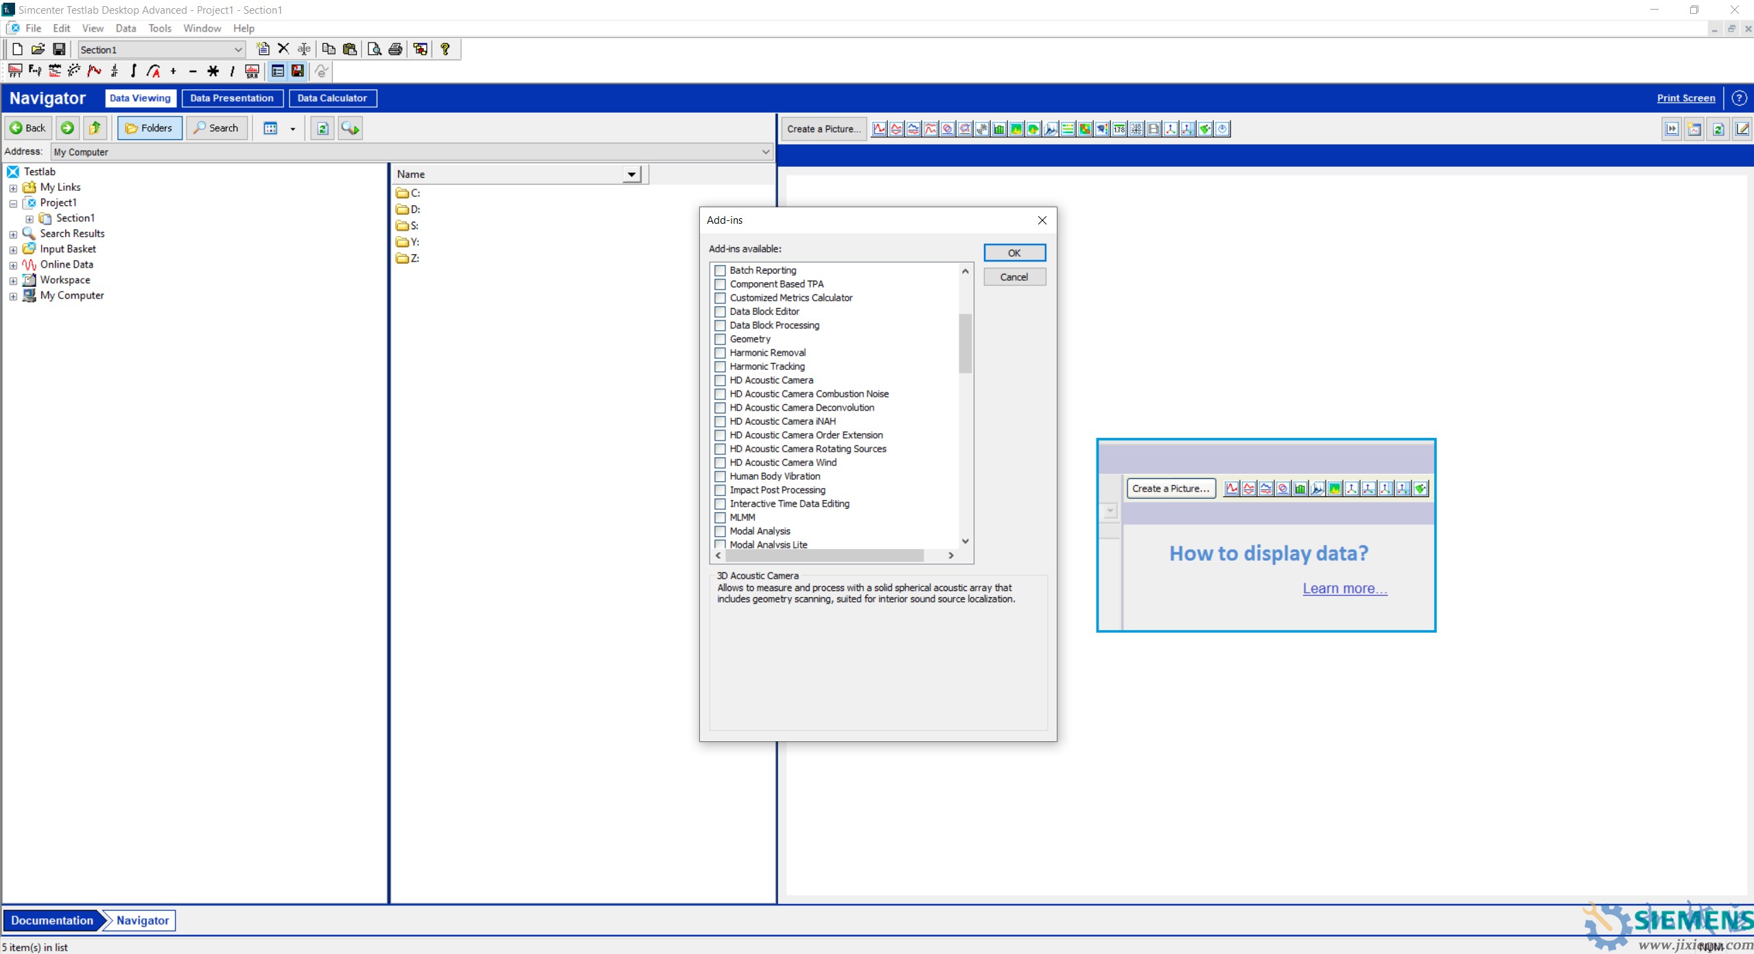Select the bar chart display icon

pyautogui.click(x=998, y=128)
